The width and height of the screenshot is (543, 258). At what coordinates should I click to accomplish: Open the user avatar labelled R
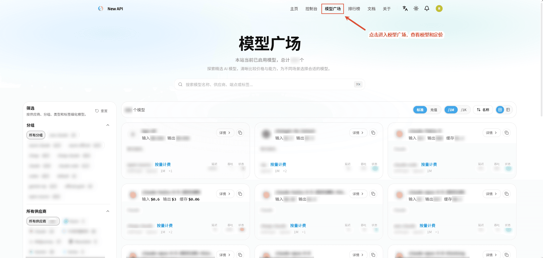coord(439,9)
